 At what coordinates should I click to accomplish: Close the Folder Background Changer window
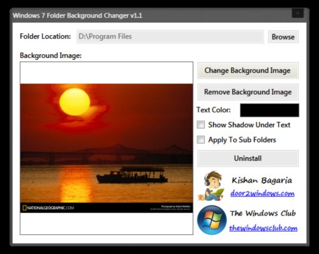[x=297, y=13]
